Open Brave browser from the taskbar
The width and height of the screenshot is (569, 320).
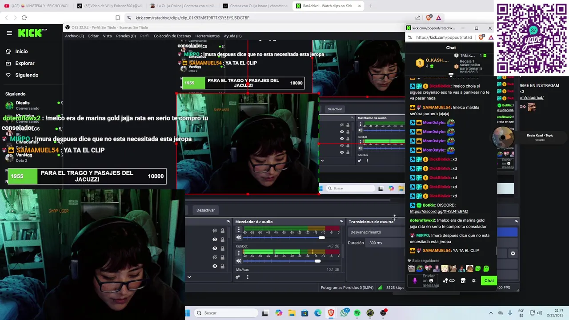(331, 313)
